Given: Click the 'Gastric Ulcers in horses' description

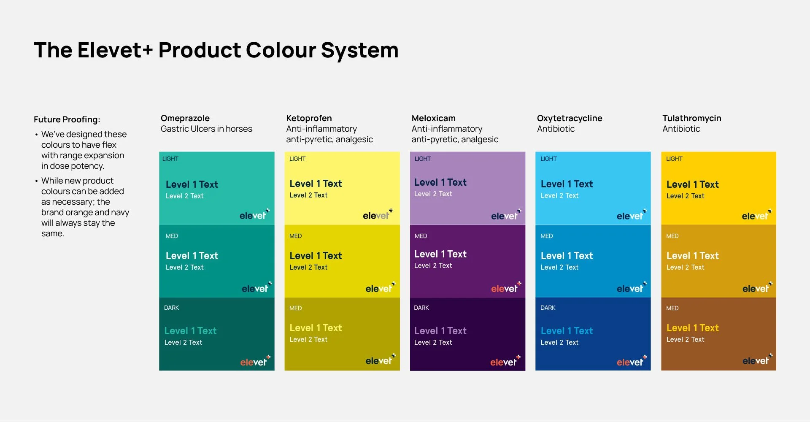Looking at the screenshot, I should (206, 129).
